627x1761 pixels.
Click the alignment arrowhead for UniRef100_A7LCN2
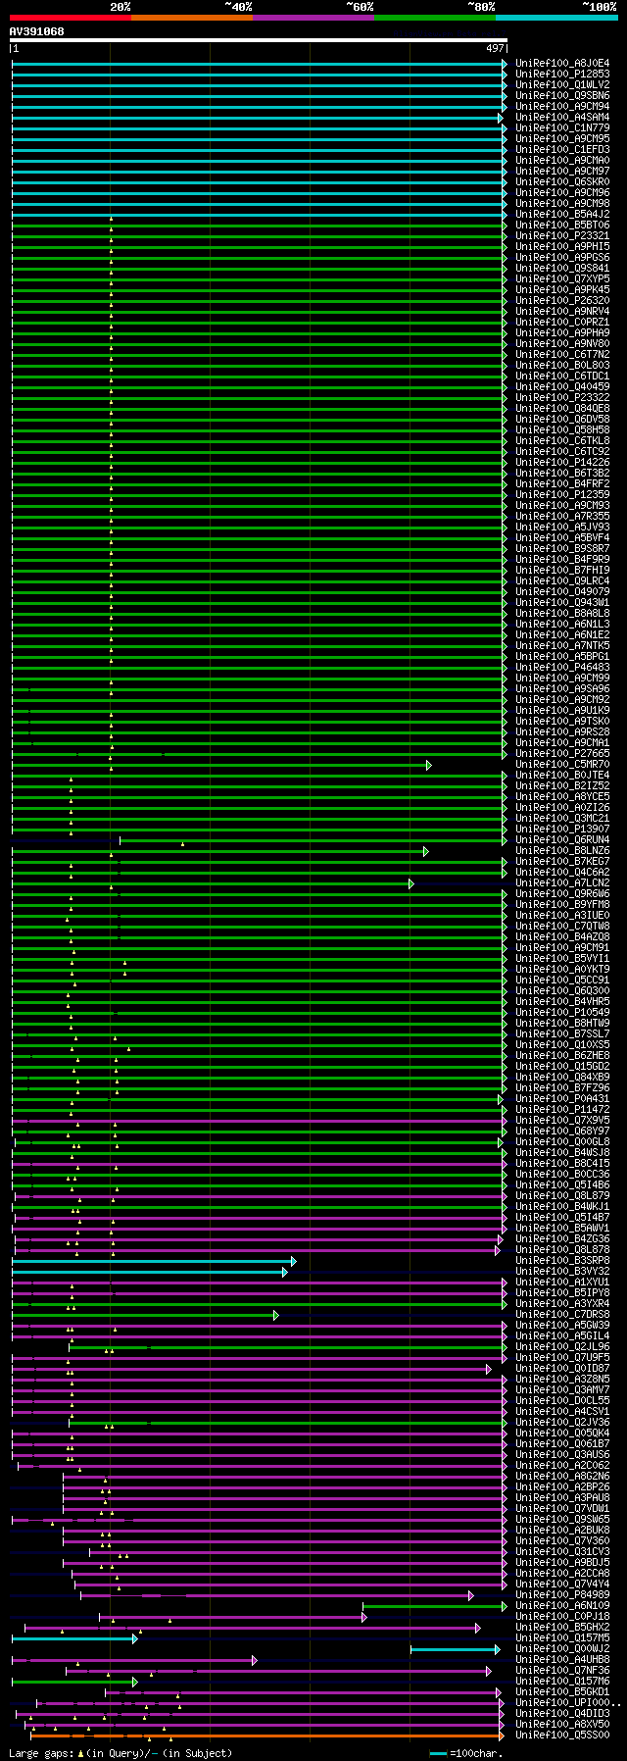coord(411,883)
